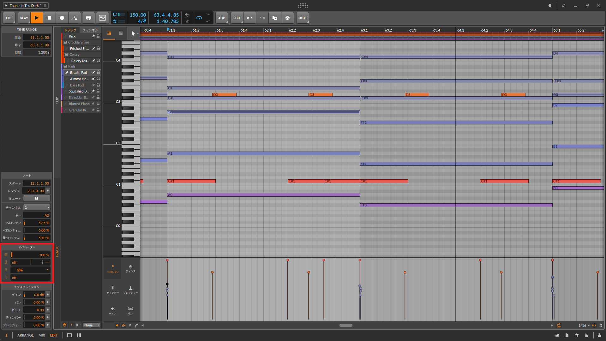Open the EDIT menu

[x=237, y=18]
